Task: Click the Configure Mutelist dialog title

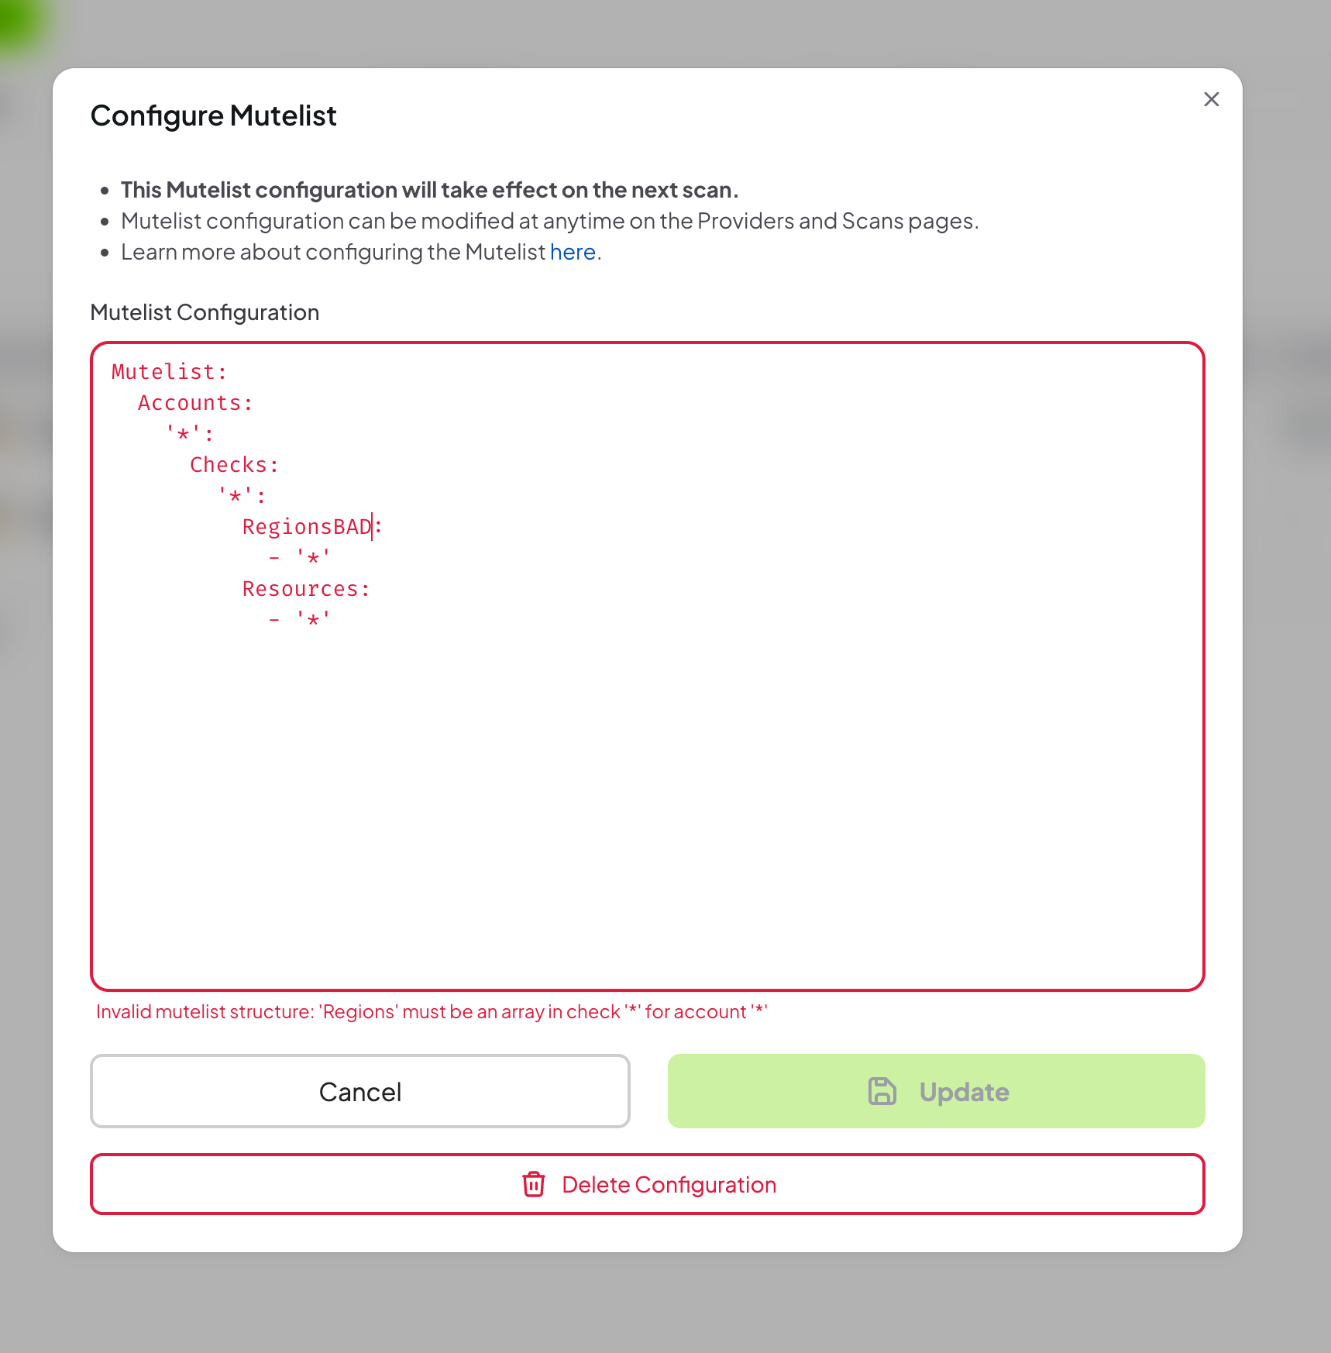Action: point(214,115)
